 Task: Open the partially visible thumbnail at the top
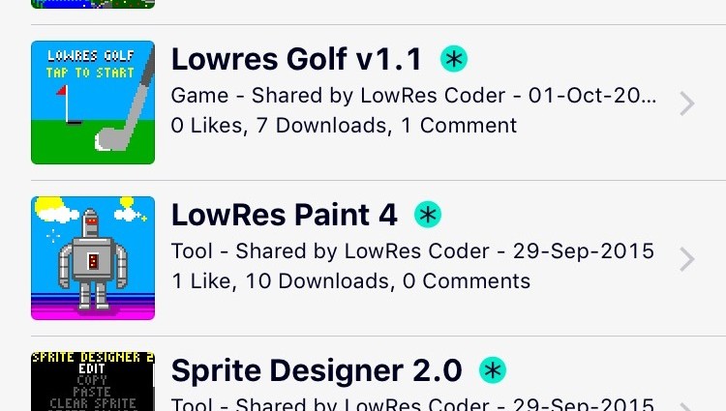point(93,4)
